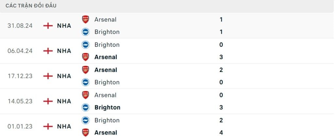Click Arsenal's score 4 in 01.01.23 match

[221, 132]
